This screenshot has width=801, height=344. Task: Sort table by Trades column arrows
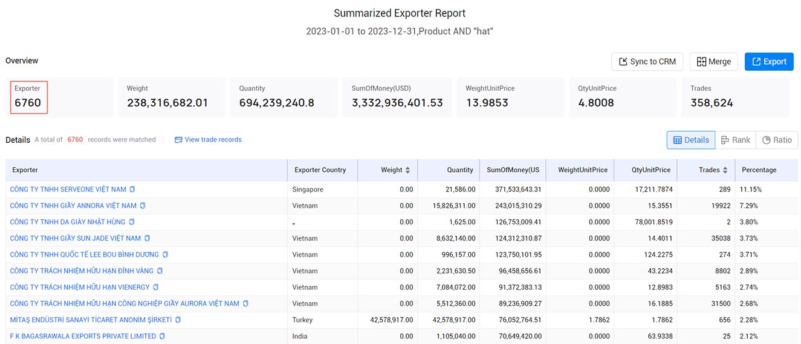[725, 170]
